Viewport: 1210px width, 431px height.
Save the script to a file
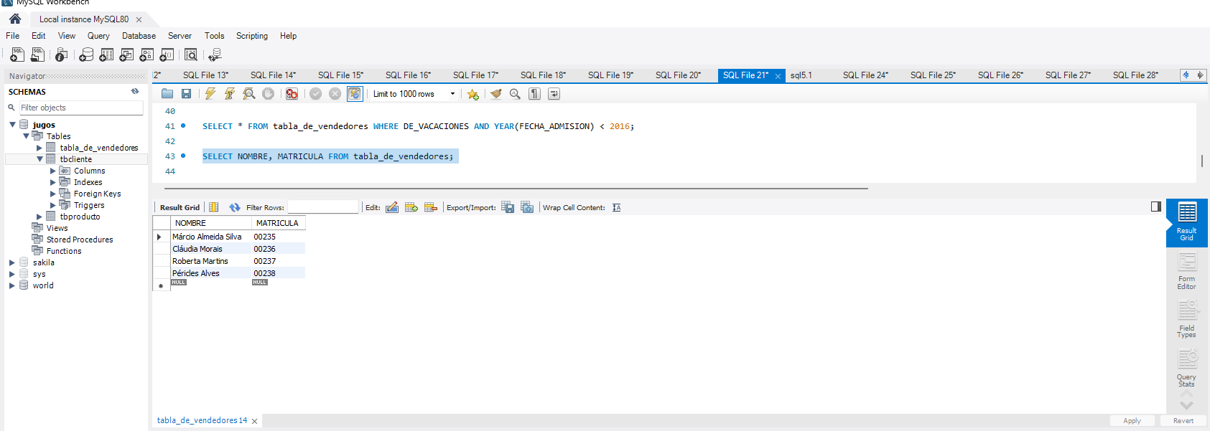click(x=186, y=93)
